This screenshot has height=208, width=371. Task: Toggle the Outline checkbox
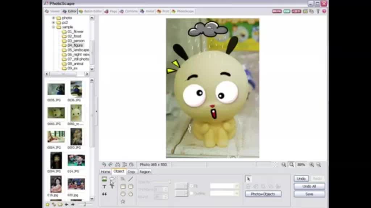(192, 194)
